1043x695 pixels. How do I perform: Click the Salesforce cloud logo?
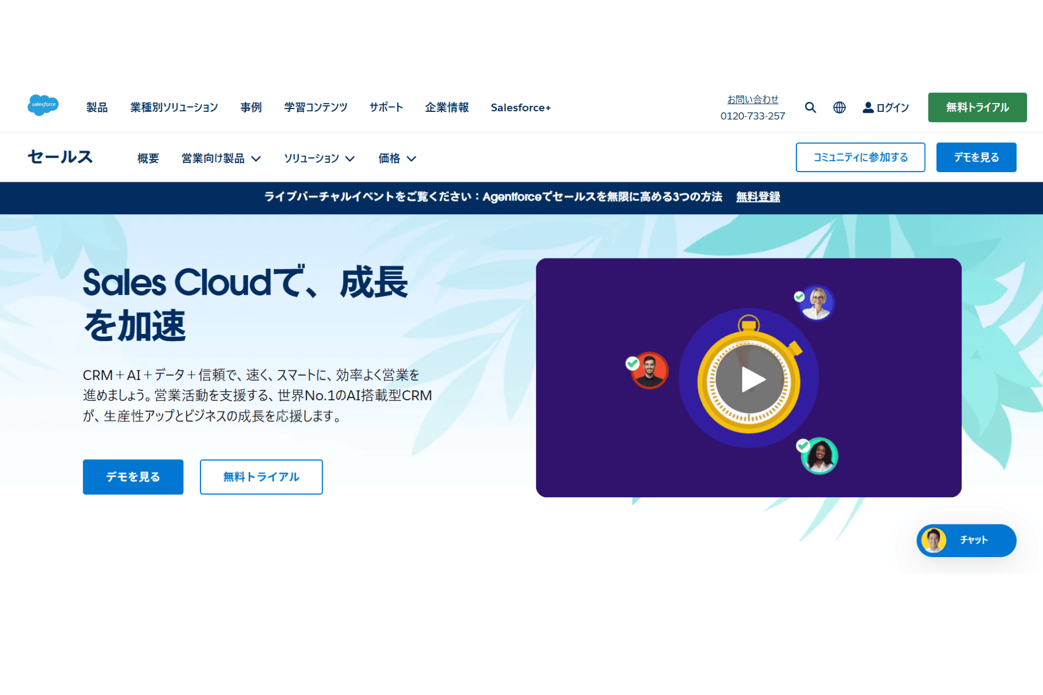pyautogui.click(x=43, y=105)
